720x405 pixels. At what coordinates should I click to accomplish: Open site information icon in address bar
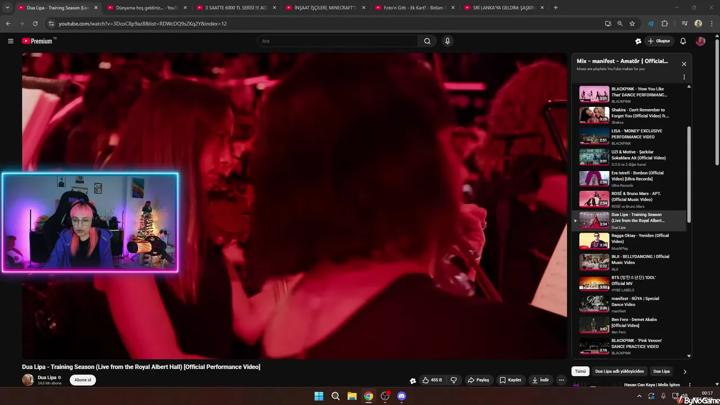pos(51,24)
